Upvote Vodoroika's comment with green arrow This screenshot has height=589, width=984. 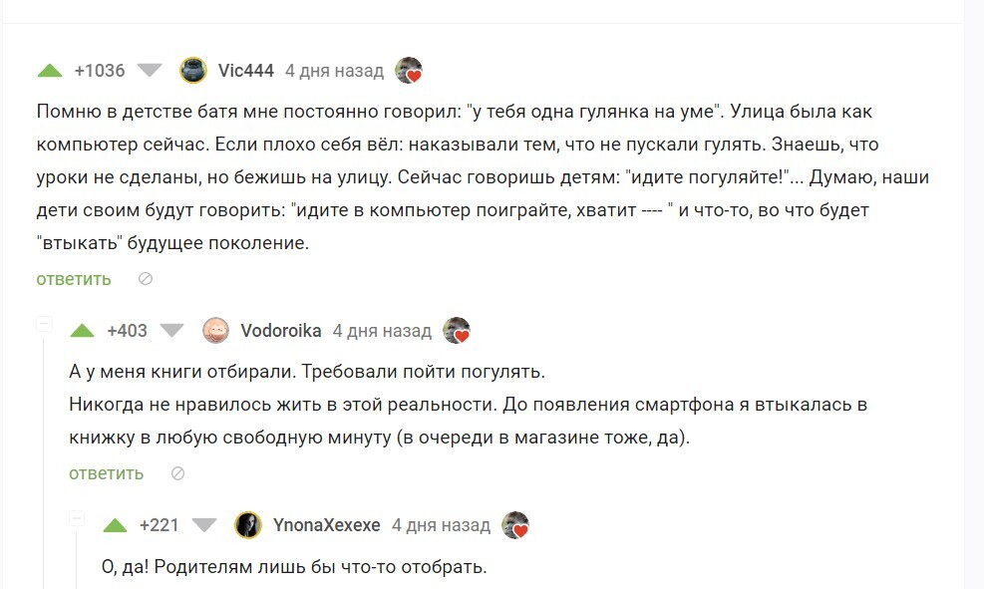[83, 331]
